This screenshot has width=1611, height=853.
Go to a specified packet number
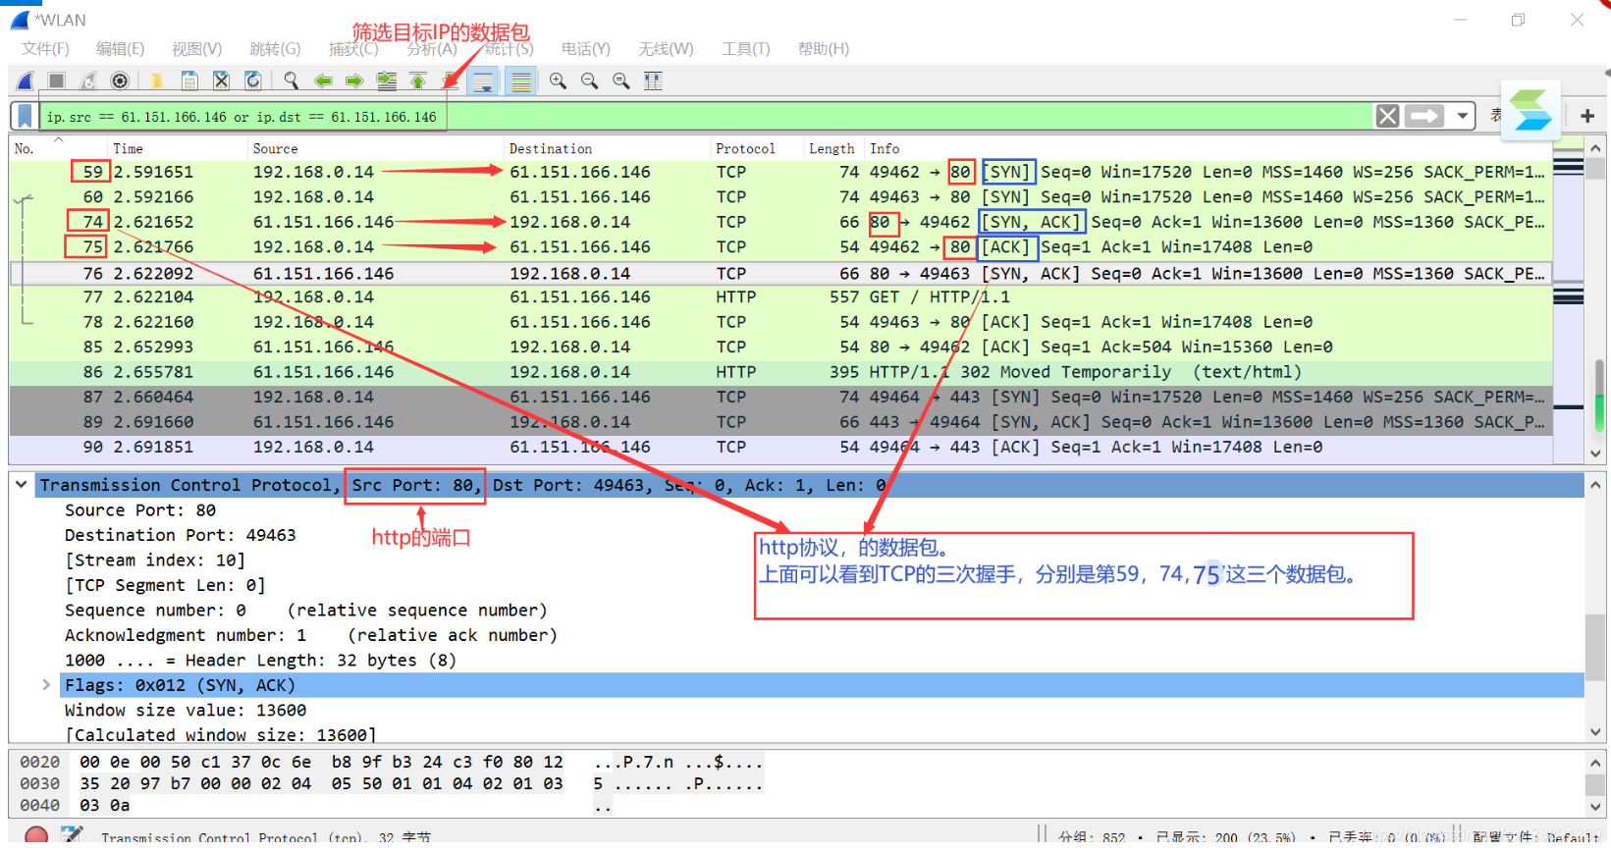tap(387, 81)
